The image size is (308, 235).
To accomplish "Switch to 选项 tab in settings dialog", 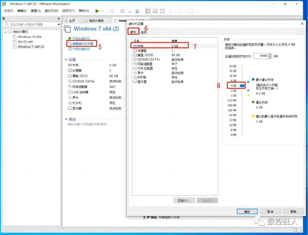I will click(x=143, y=32).
